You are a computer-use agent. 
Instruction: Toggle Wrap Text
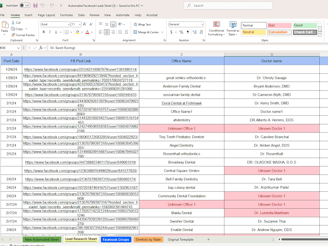pos(142,25)
